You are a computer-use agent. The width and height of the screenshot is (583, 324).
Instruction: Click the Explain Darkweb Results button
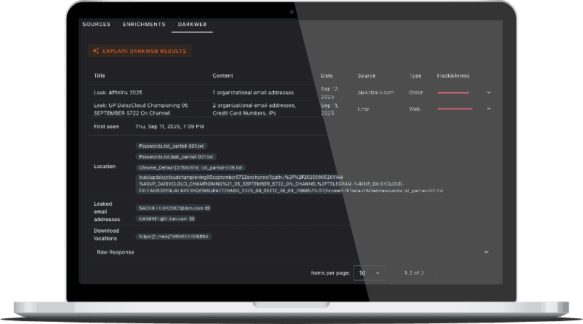point(139,51)
